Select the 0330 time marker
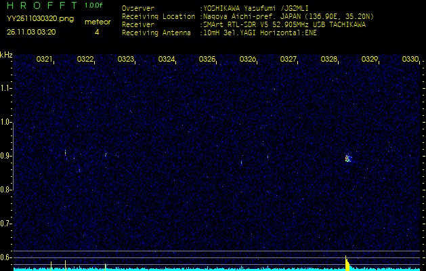This screenshot has width=426, height=271. click(410, 59)
